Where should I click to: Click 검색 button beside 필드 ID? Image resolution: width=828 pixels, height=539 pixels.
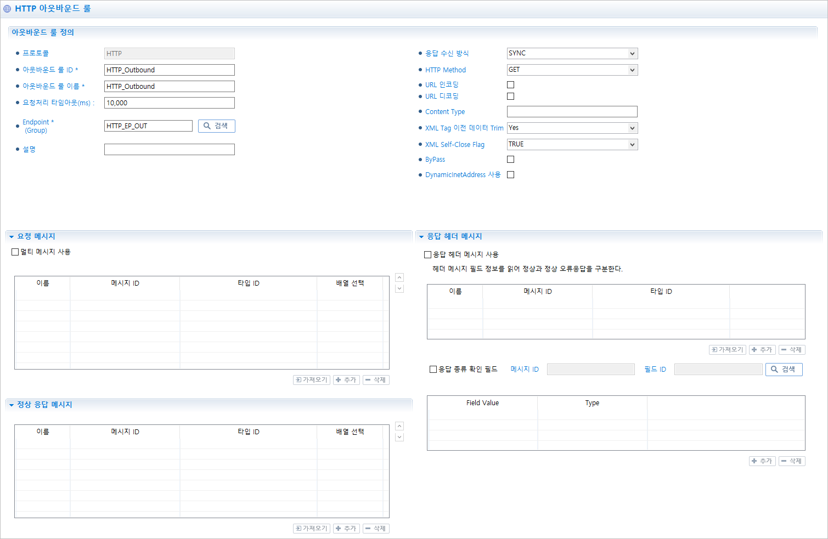pyautogui.click(x=784, y=369)
